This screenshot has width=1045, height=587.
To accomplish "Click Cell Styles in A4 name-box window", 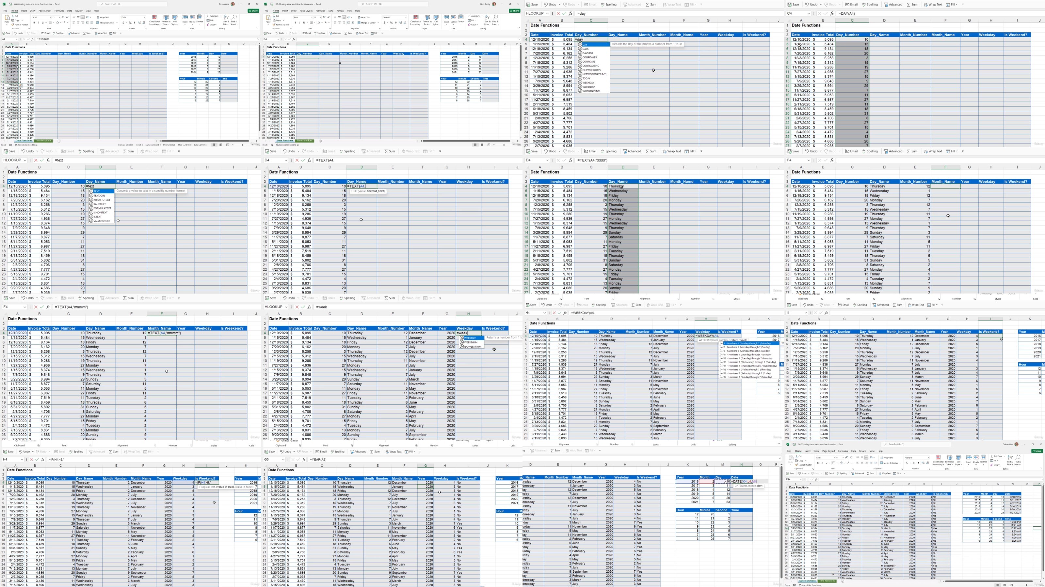I will (175, 20).
